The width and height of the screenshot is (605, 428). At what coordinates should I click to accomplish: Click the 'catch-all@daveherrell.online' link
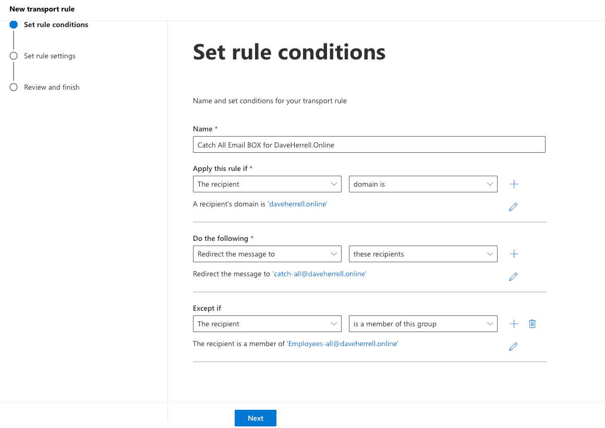[x=319, y=274]
